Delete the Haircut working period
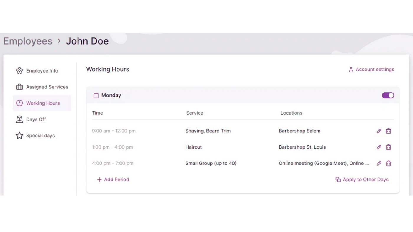Viewport: 413px width, 232px height. pos(389,147)
